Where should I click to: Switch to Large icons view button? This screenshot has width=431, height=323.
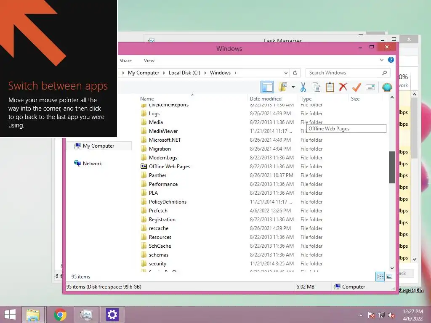pyautogui.click(x=389, y=276)
